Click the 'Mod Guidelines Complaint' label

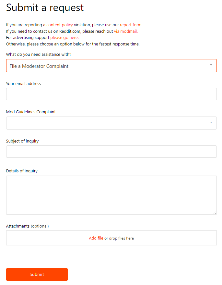[31, 112]
